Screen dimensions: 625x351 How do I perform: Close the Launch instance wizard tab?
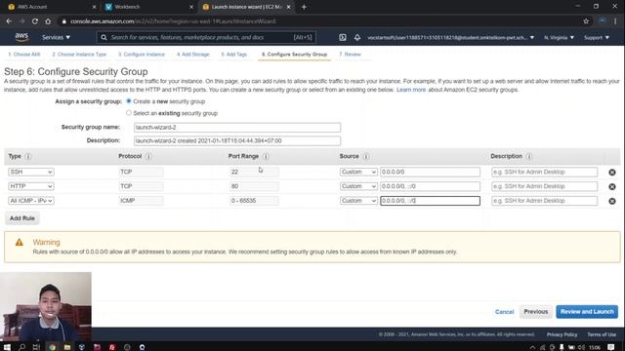(x=289, y=7)
